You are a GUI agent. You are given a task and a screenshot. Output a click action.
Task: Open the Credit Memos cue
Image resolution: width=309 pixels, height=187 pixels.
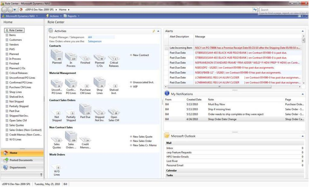85,143
